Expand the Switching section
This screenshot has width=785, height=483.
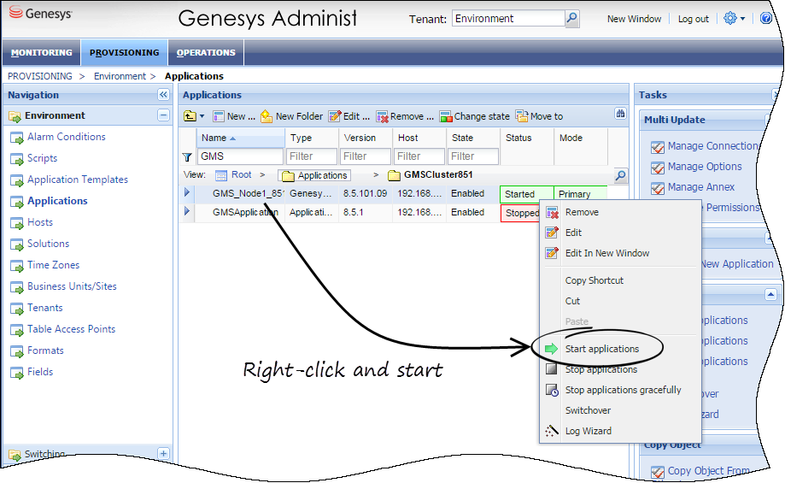click(163, 453)
